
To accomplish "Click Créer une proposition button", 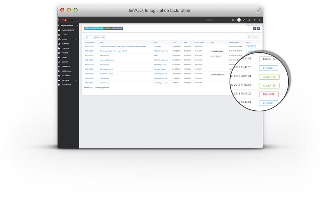I will click(94, 28).
